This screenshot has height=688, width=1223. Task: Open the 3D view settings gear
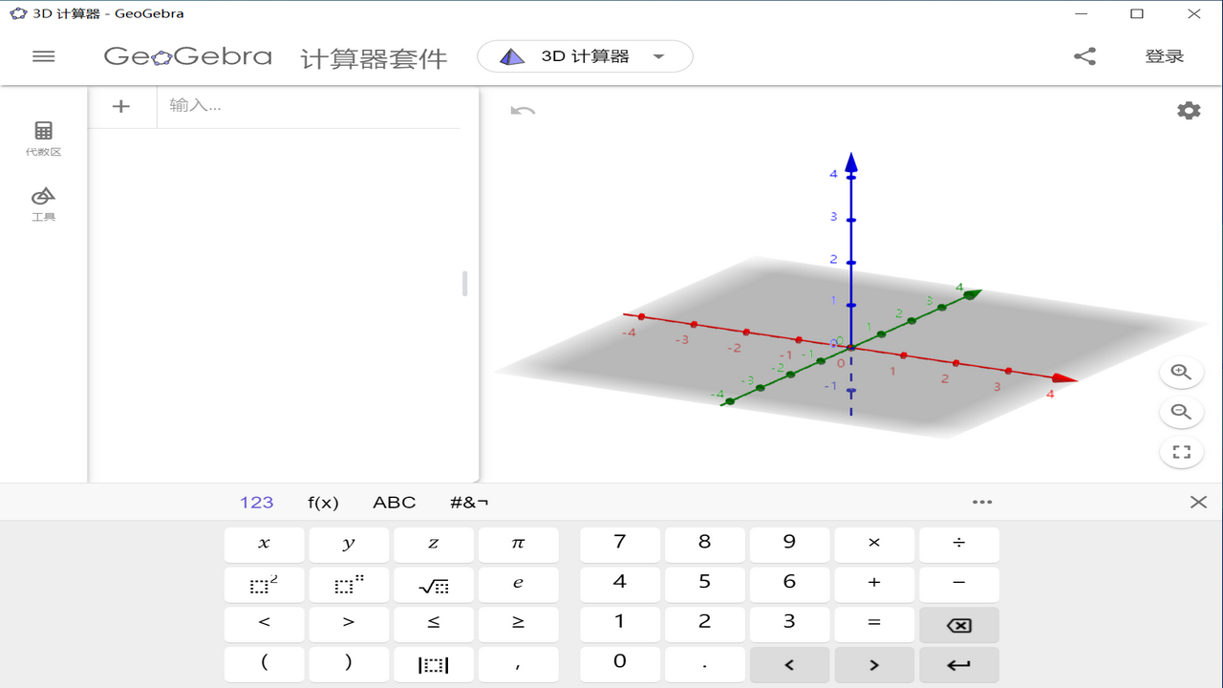pyautogui.click(x=1188, y=110)
